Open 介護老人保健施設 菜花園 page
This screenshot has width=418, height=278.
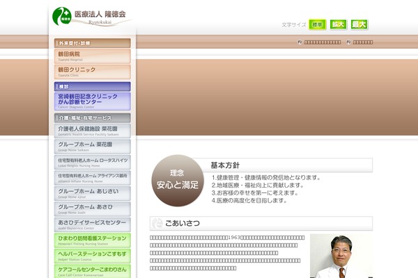coord(92,131)
